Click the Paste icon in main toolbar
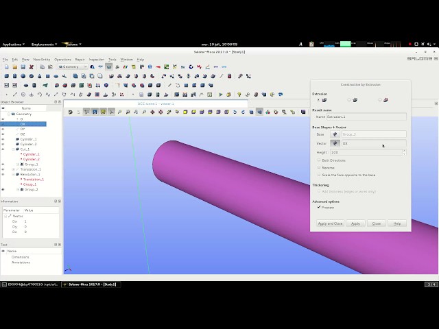This screenshot has height=329, width=439. point(50,67)
